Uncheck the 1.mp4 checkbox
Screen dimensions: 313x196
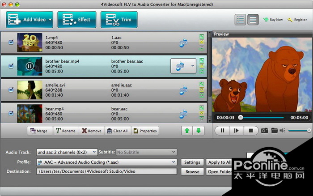(x=11, y=42)
